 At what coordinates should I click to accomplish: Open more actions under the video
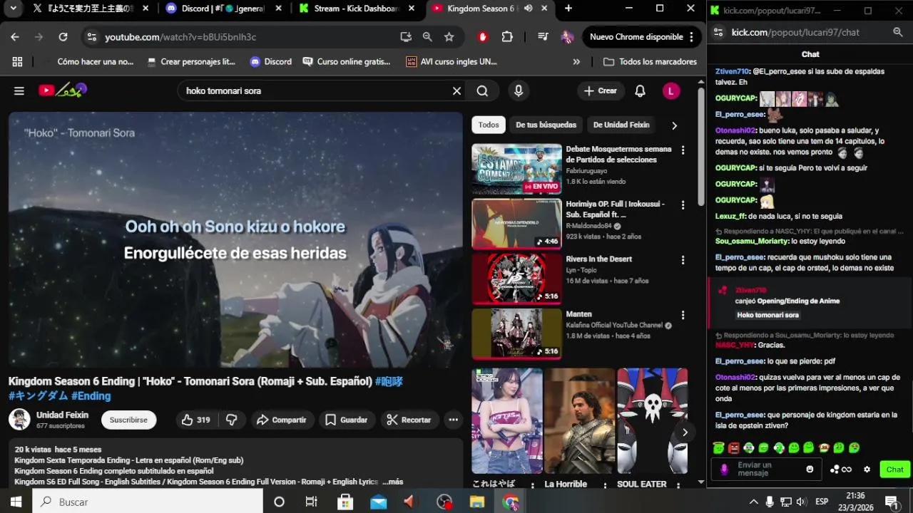click(453, 420)
